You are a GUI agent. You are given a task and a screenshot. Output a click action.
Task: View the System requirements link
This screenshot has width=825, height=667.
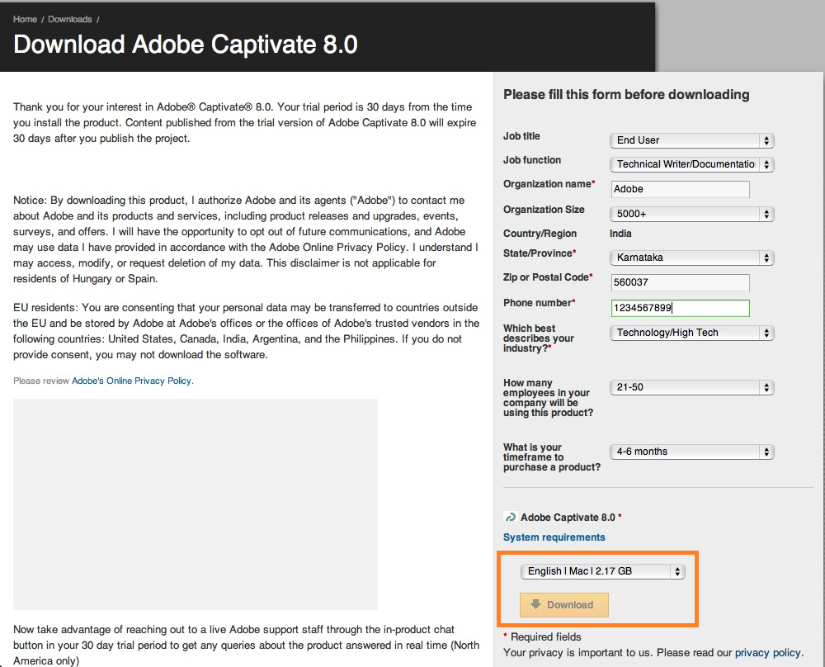(x=554, y=537)
